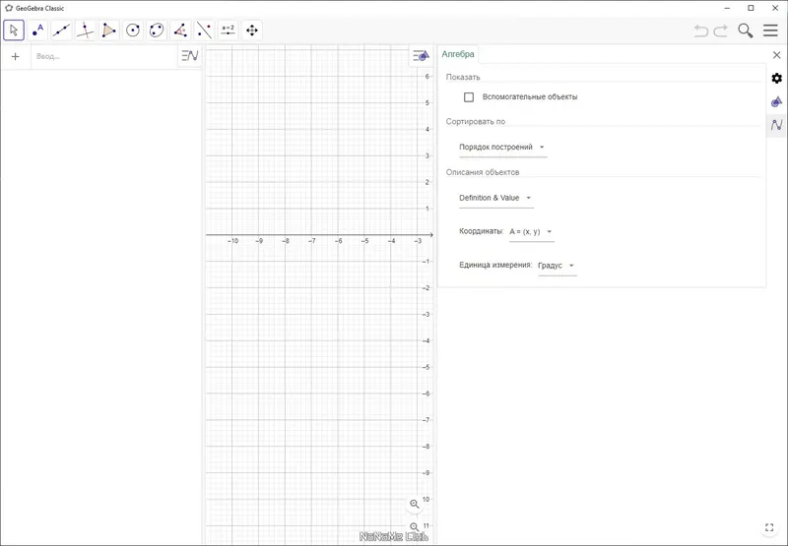Toggle algebra view style bar
Screen dimensions: 788x546
(190, 56)
